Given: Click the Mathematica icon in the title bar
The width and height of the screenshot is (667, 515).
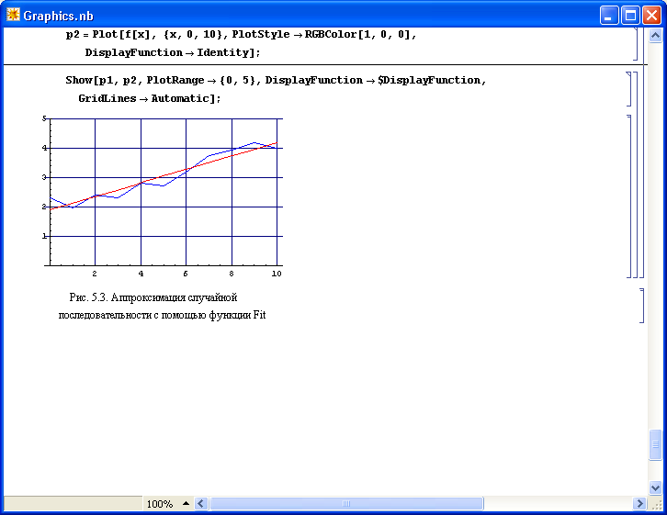Looking at the screenshot, I should [13, 15].
